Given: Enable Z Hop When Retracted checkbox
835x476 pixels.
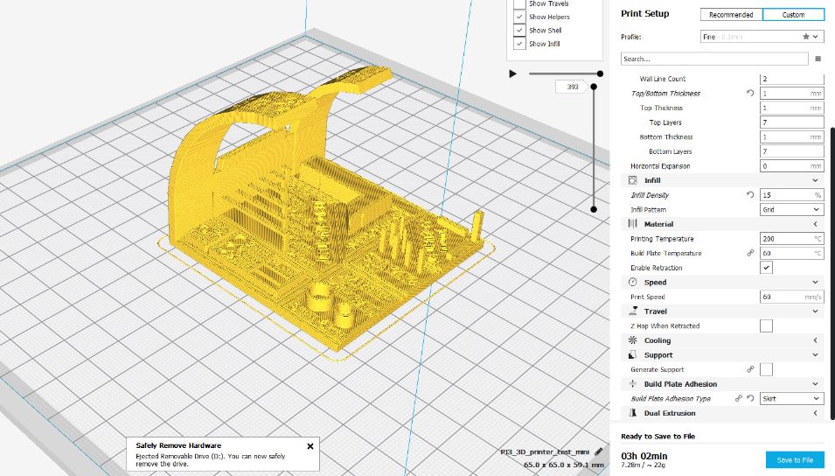Looking at the screenshot, I should (x=766, y=325).
